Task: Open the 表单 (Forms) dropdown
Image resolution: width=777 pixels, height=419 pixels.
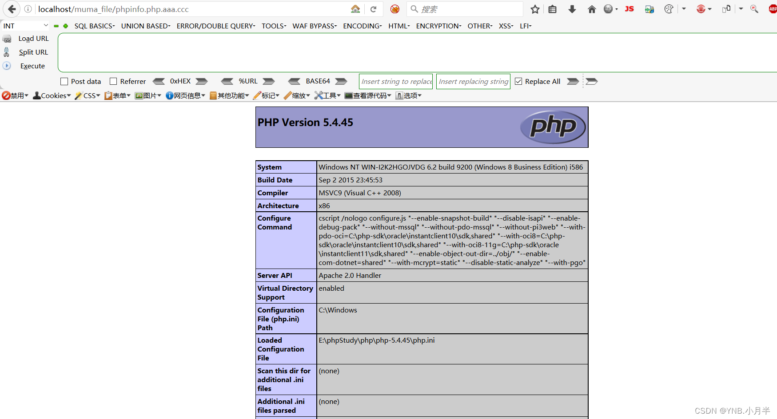Action: (x=117, y=95)
